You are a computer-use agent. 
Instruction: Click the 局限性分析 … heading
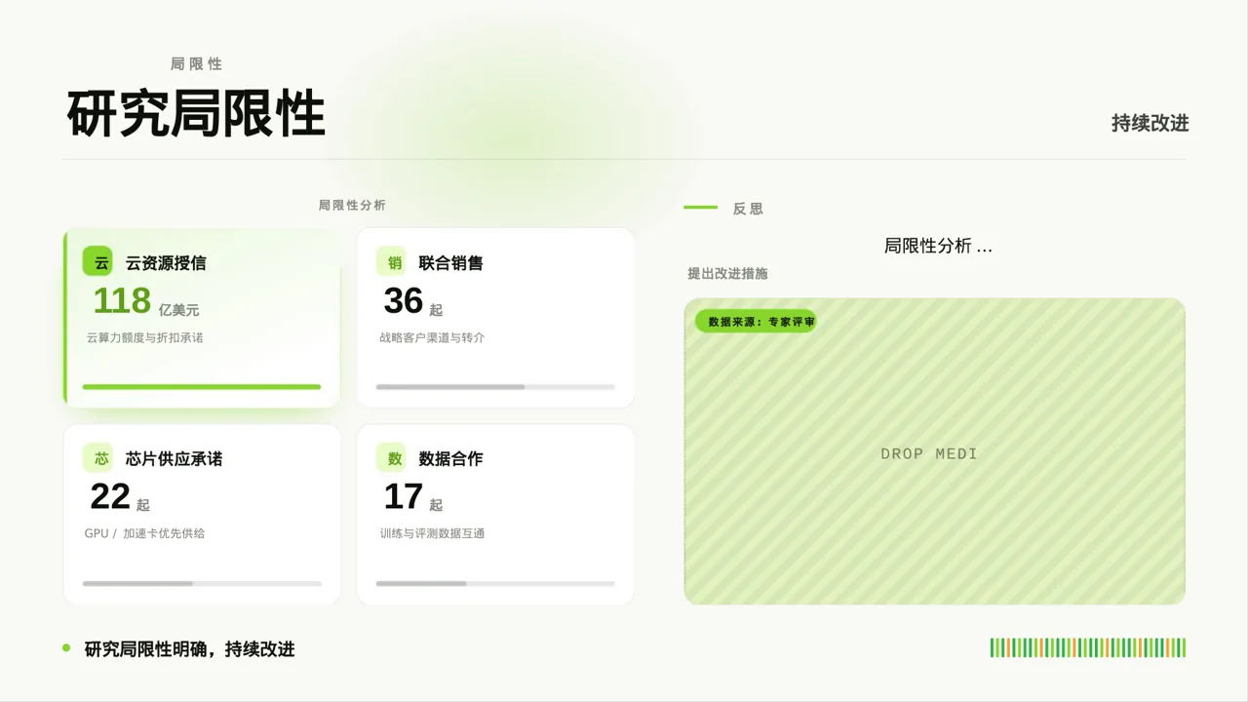click(938, 246)
